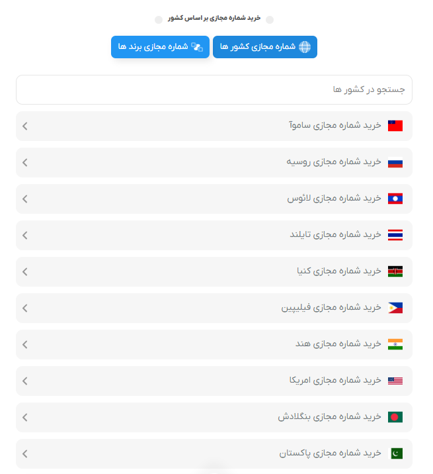433x474 pixels.
Task: Click the Laos flag icon
Action: click(395, 199)
